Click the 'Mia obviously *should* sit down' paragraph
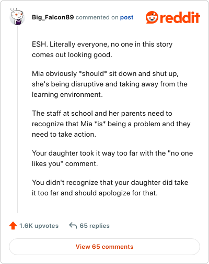Screen dimensions: 209x264 pyautogui.click(x=110, y=84)
